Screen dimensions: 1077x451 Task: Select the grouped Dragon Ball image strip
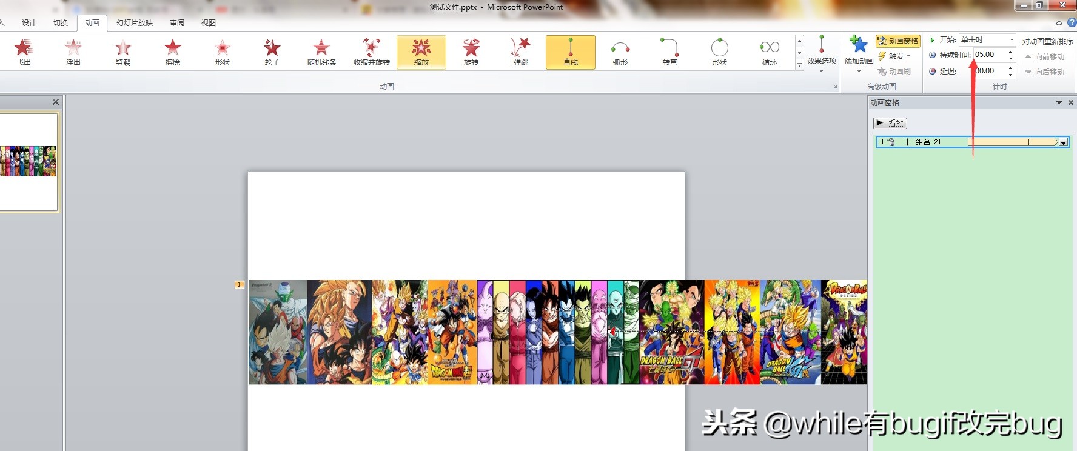(x=558, y=332)
